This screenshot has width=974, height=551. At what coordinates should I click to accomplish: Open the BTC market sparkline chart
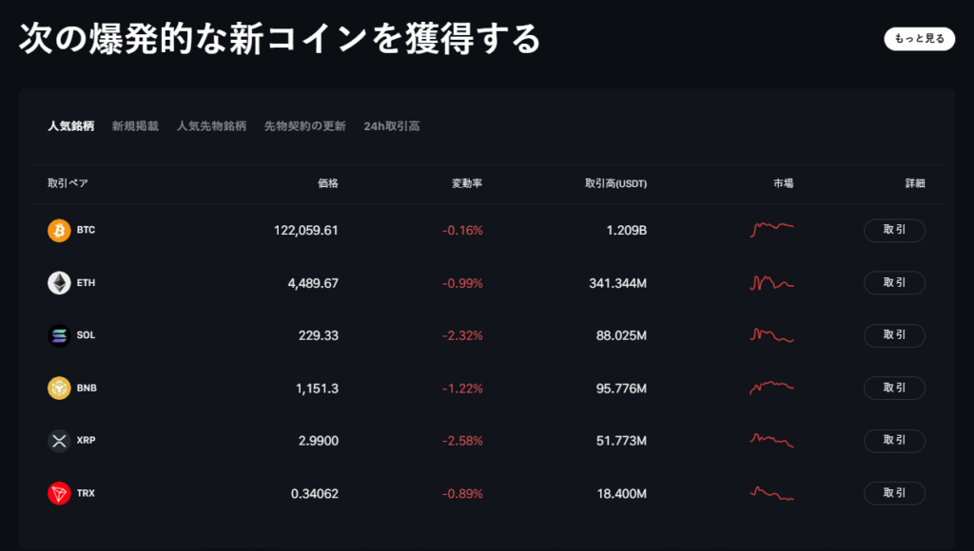pos(771,229)
